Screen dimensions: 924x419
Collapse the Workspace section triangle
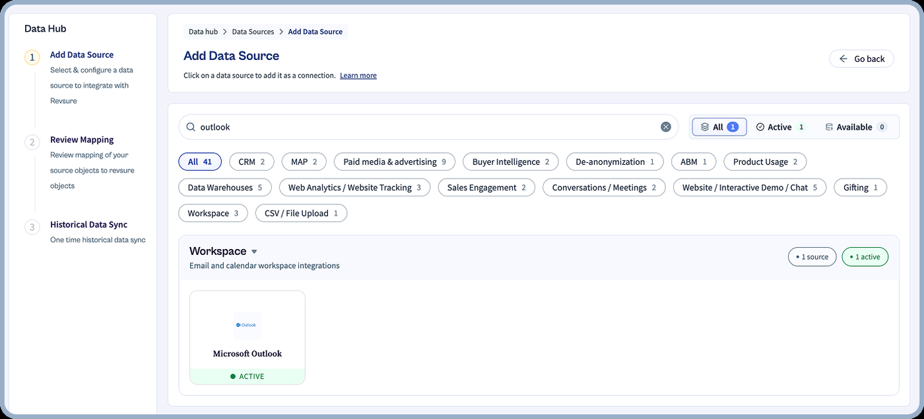254,252
